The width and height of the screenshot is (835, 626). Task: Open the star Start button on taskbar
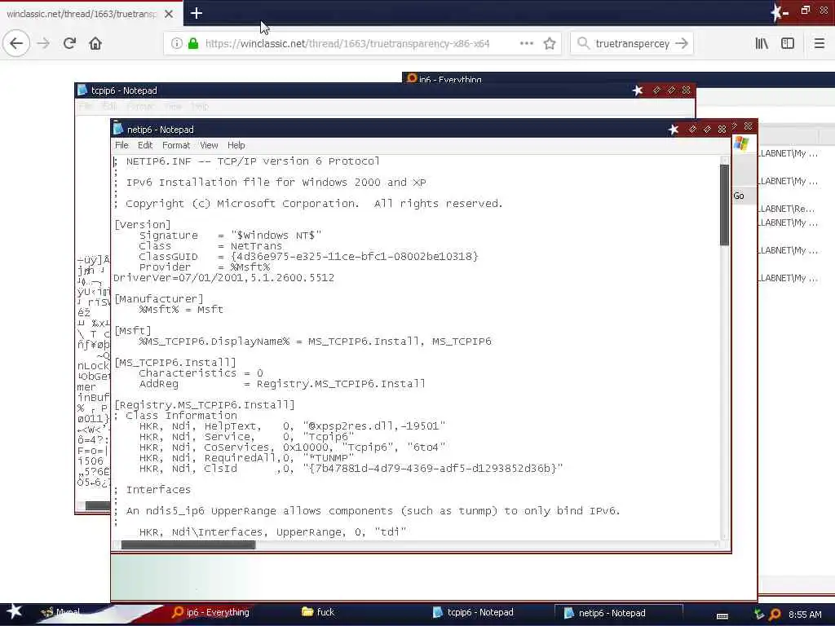click(x=15, y=612)
